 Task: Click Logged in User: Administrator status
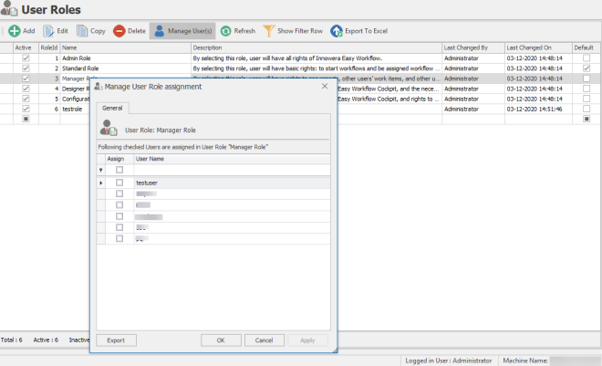coord(449,361)
